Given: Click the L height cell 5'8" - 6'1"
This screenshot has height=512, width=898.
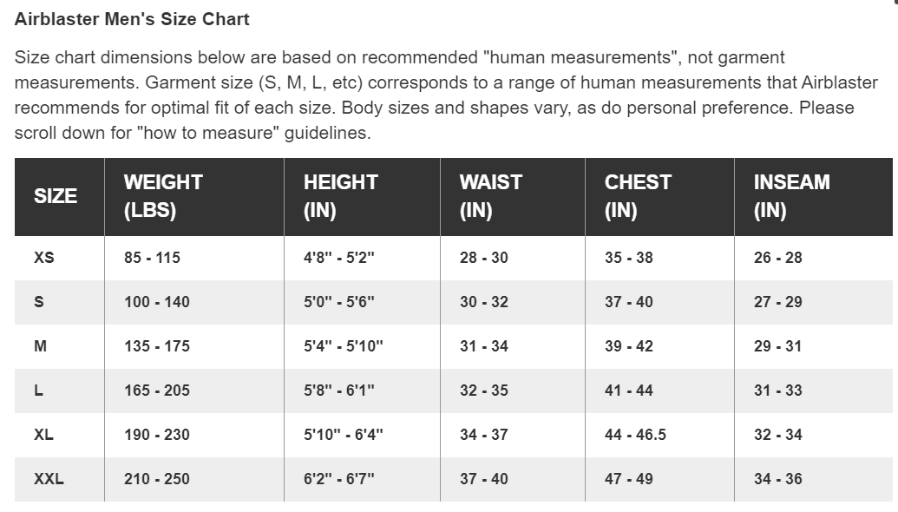Looking at the screenshot, I should [x=339, y=391].
